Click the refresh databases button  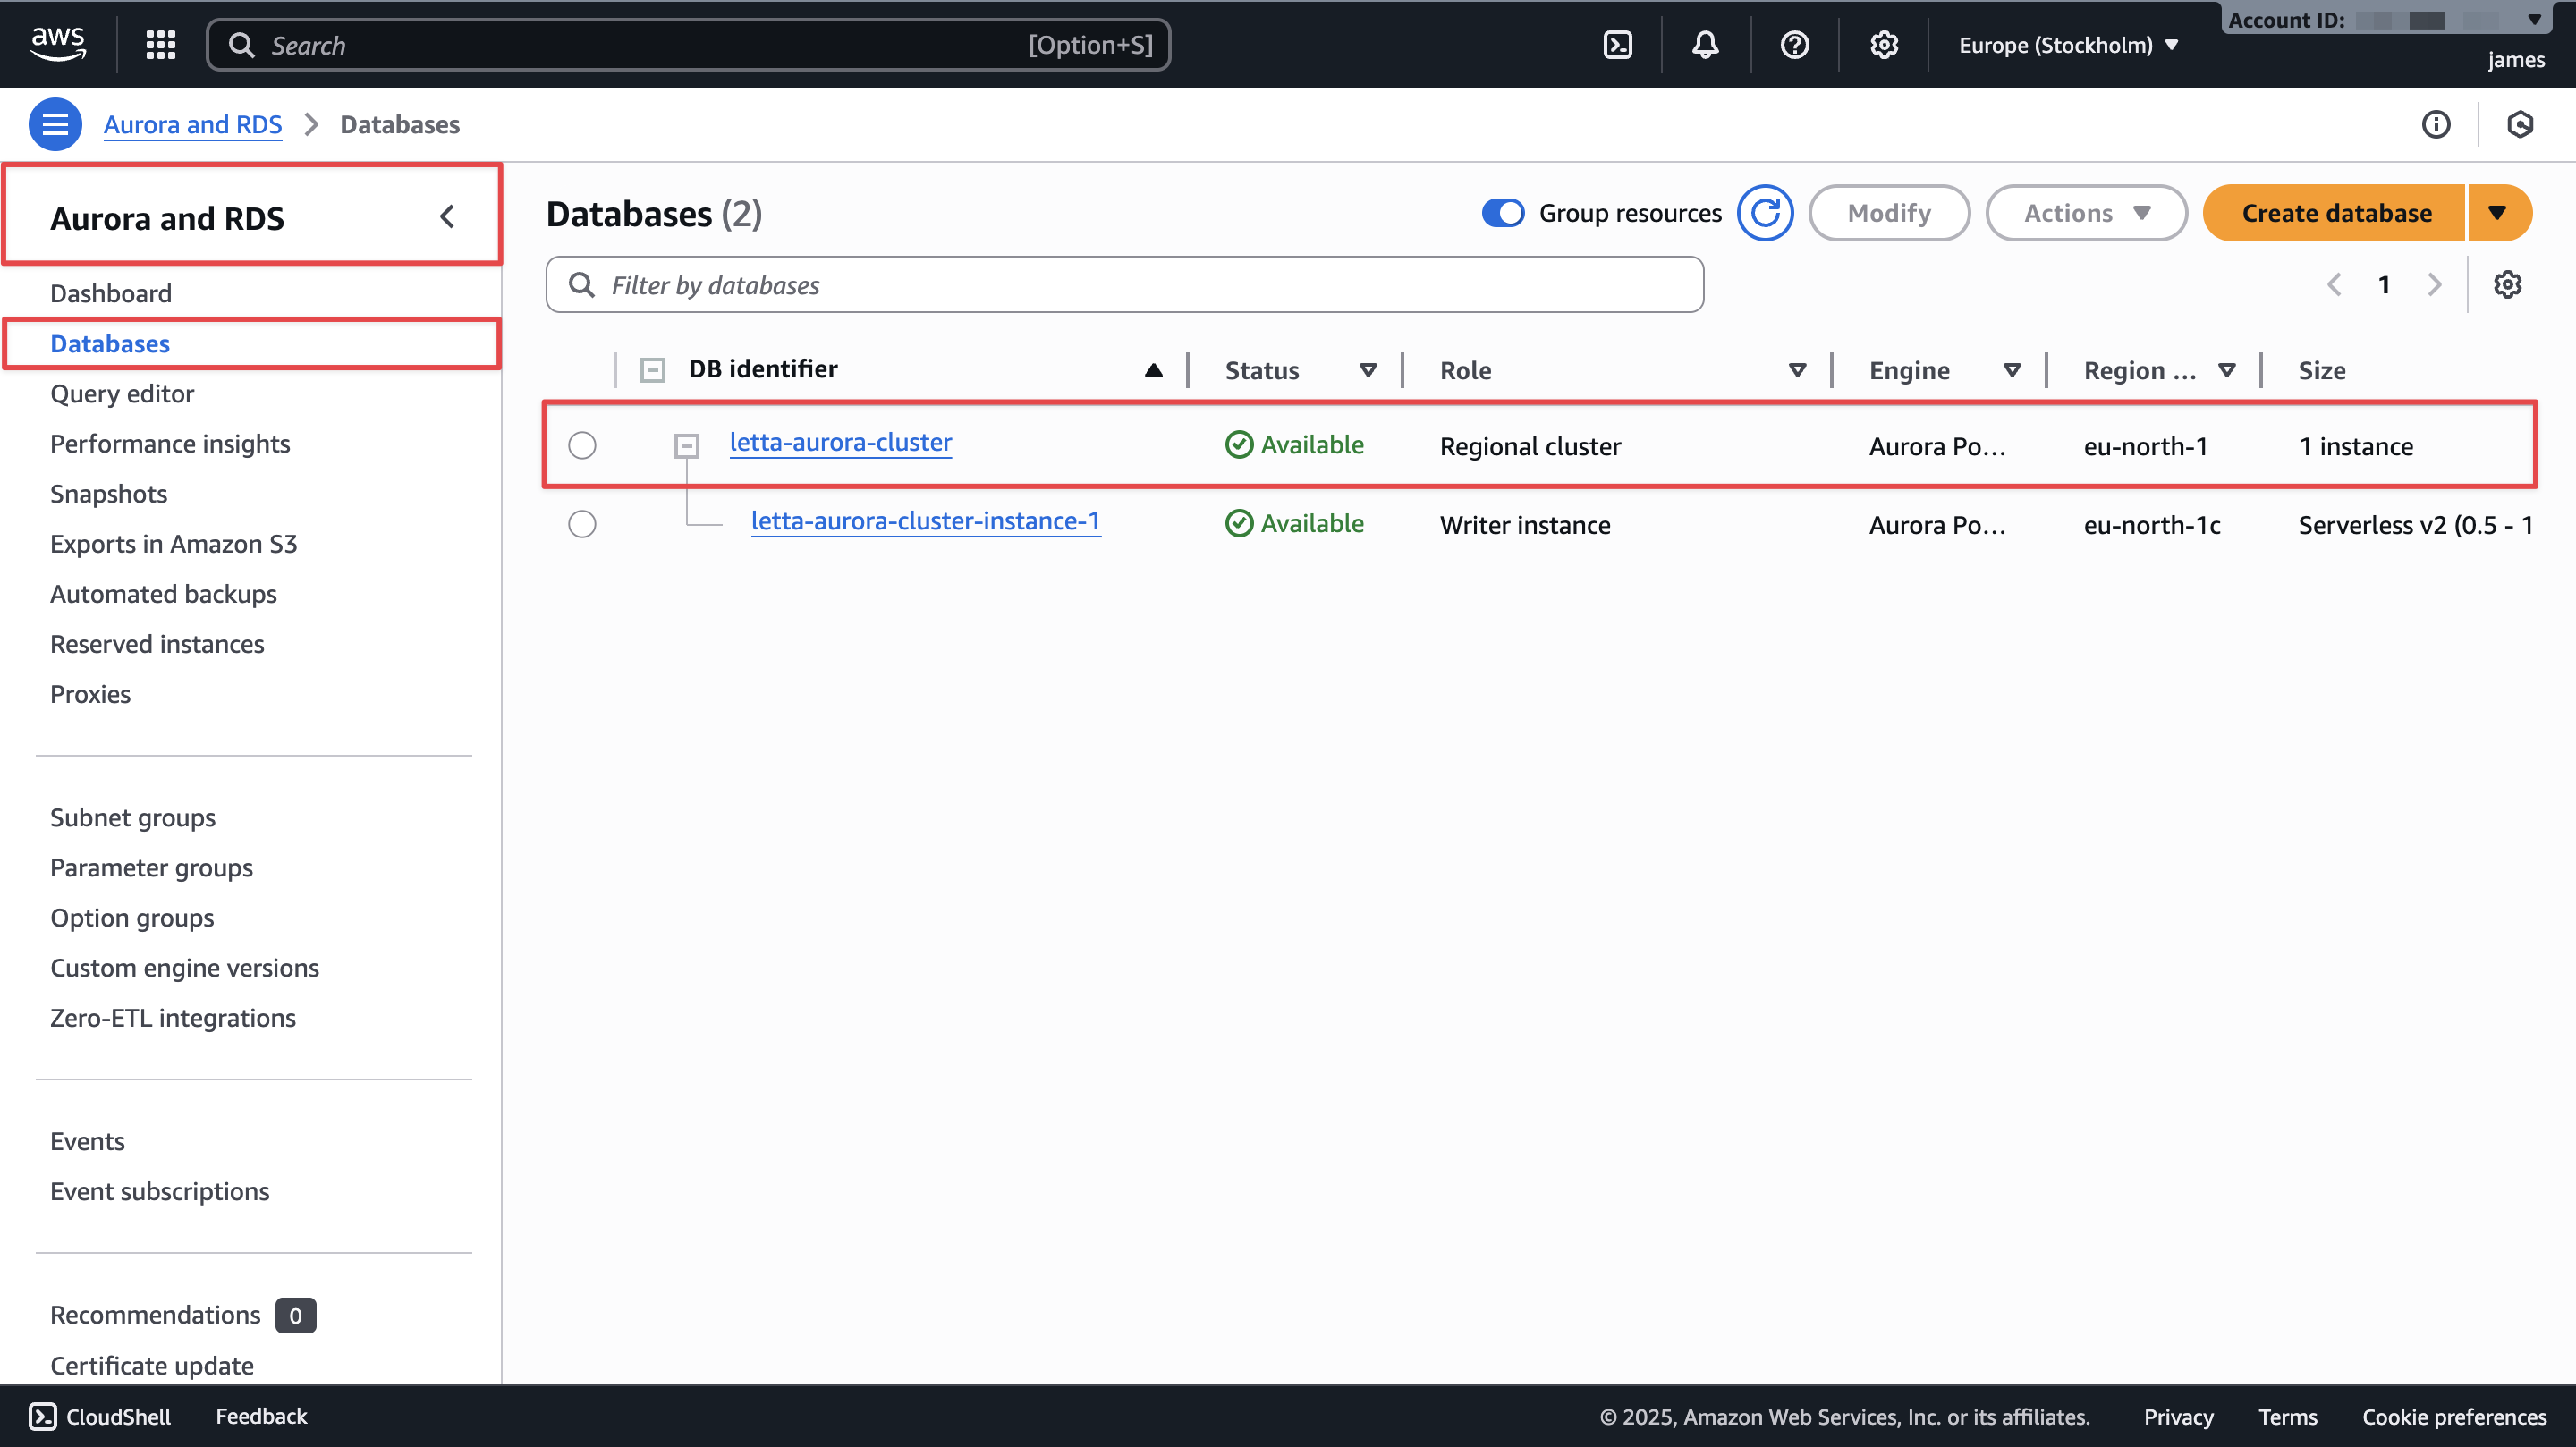tap(1764, 213)
